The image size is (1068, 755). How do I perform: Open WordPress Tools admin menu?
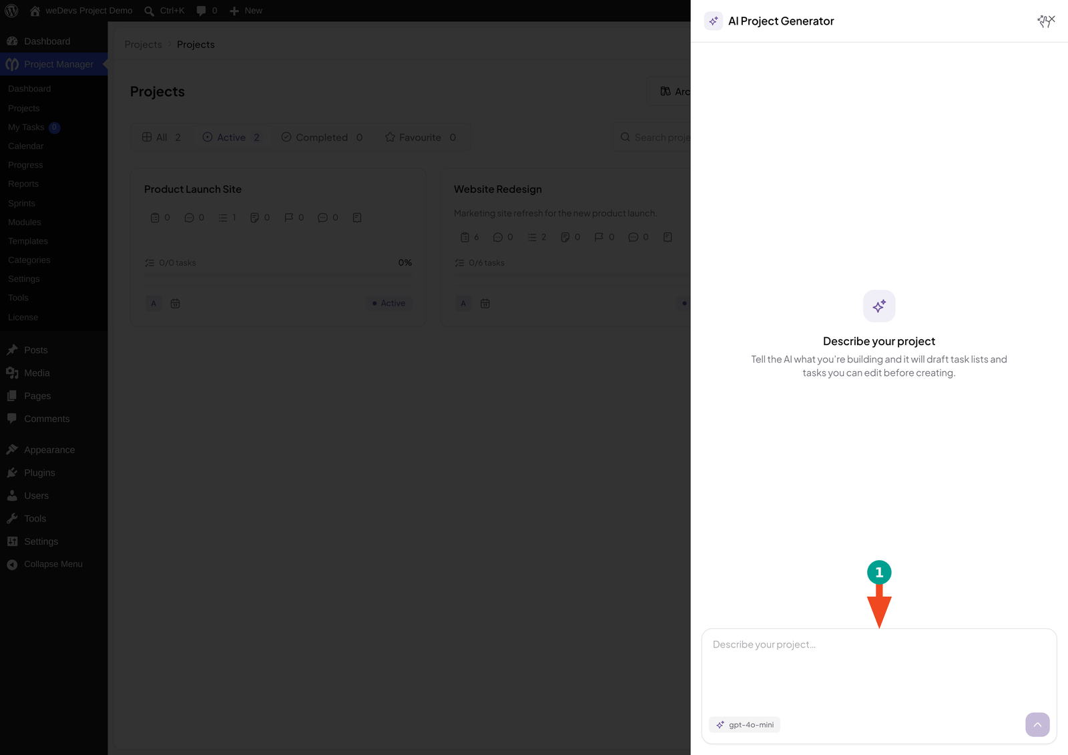point(53,519)
